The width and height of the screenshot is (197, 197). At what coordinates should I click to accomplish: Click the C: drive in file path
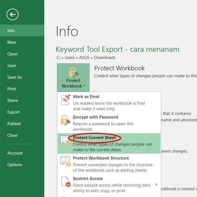point(58,58)
